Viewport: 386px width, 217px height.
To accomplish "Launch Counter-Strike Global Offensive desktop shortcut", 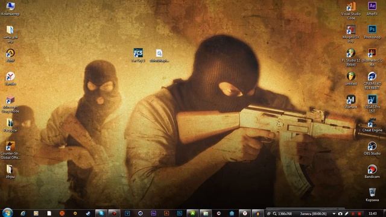I will pos(10,150).
